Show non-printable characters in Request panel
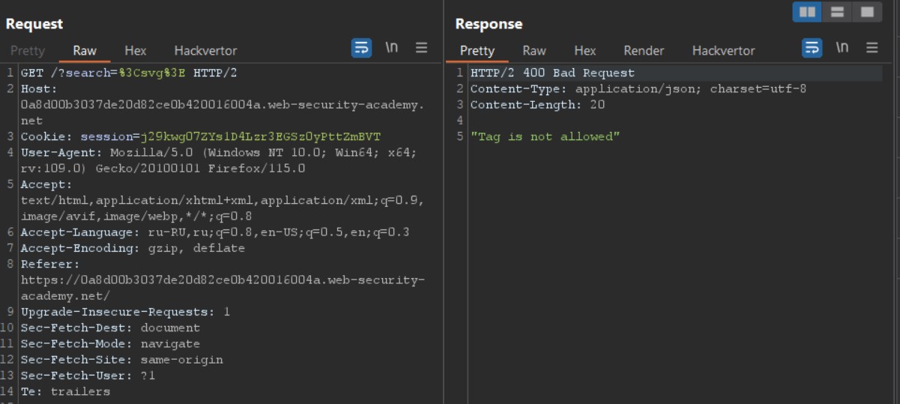 click(x=391, y=48)
